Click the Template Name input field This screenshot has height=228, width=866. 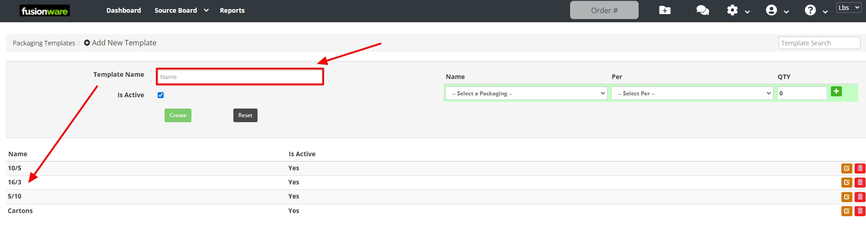tap(240, 77)
